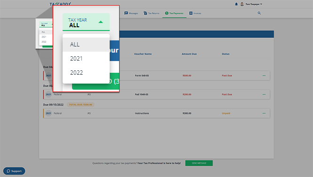This screenshot has width=313, height=177.
Task: Expand the Tom Taxpayer account menu
Action: tap(254, 4)
